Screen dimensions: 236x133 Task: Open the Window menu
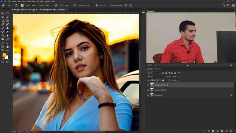click(48, 1)
